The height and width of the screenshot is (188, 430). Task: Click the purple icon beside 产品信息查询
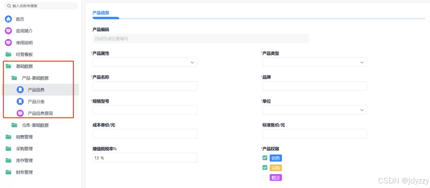pos(20,113)
